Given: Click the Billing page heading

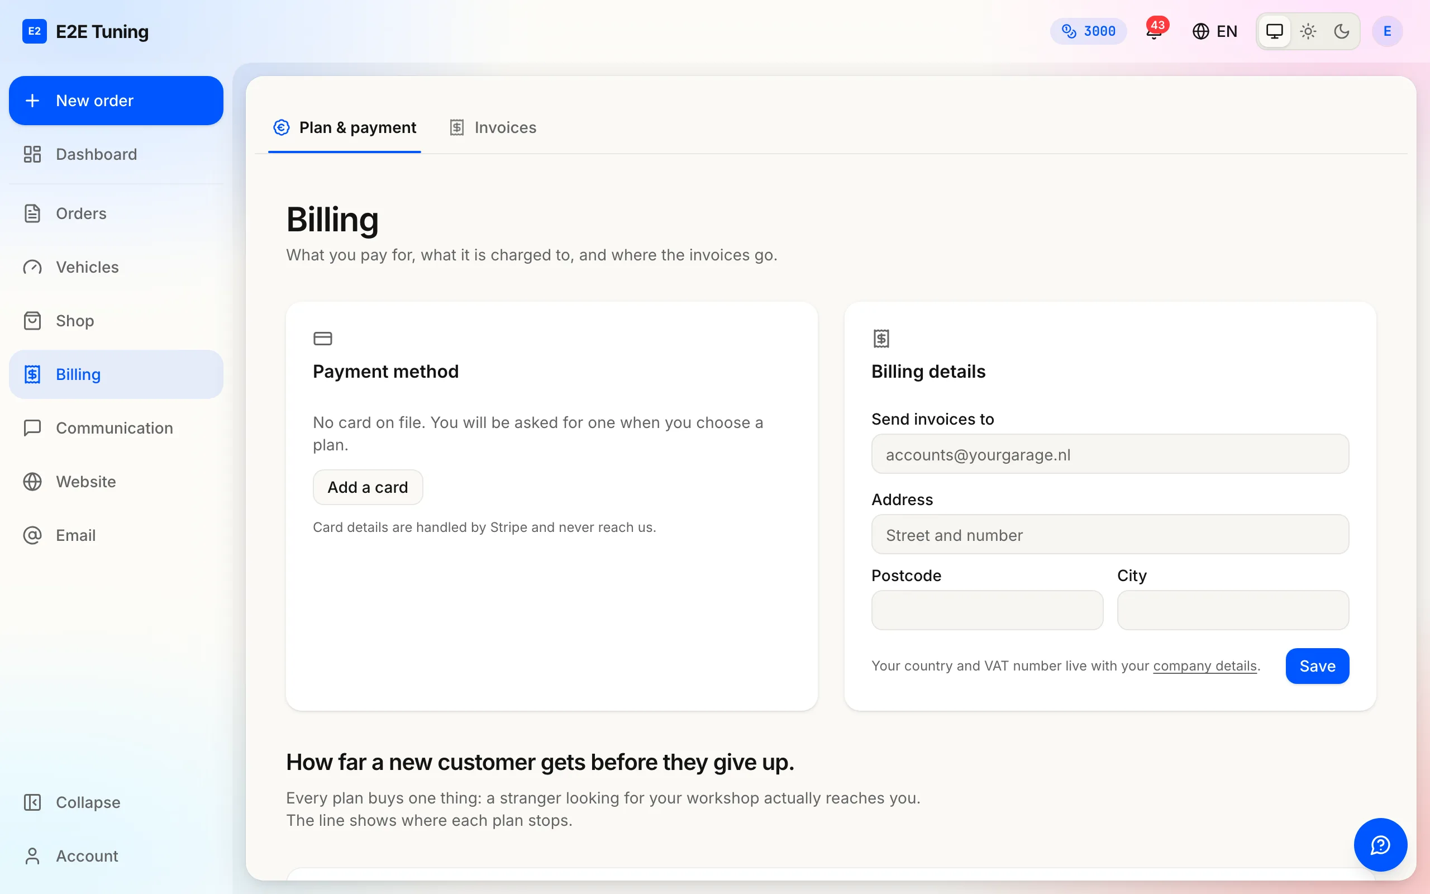Looking at the screenshot, I should 332,220.
